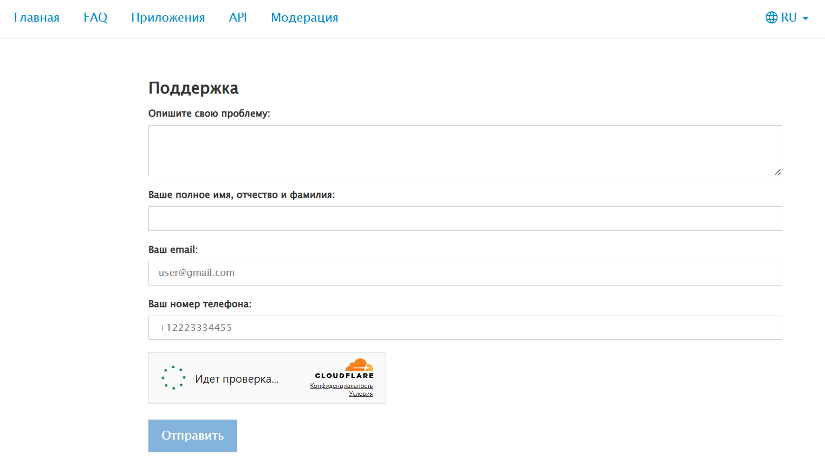Click the Cloudflare cloud logo
Image resolution: width=825 pixels, height=456 pixels.
pos(359,365)
